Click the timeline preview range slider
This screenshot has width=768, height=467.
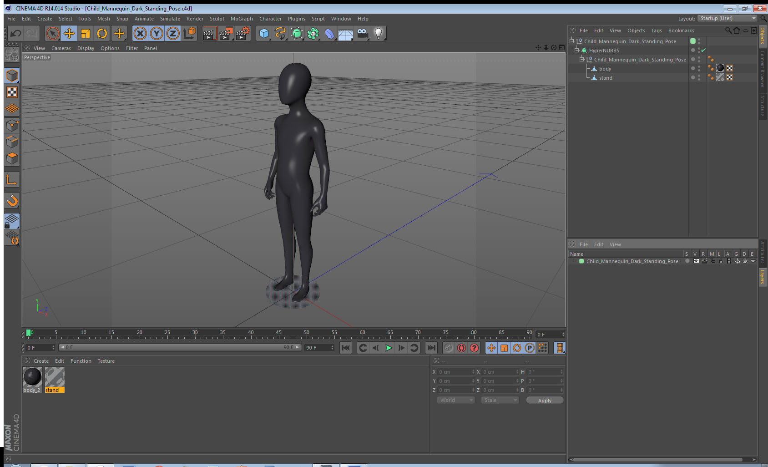(180, 347)
